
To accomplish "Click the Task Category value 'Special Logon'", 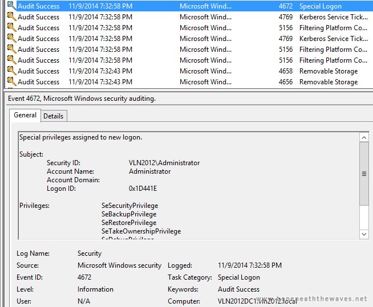I will (x=239, y=277).
